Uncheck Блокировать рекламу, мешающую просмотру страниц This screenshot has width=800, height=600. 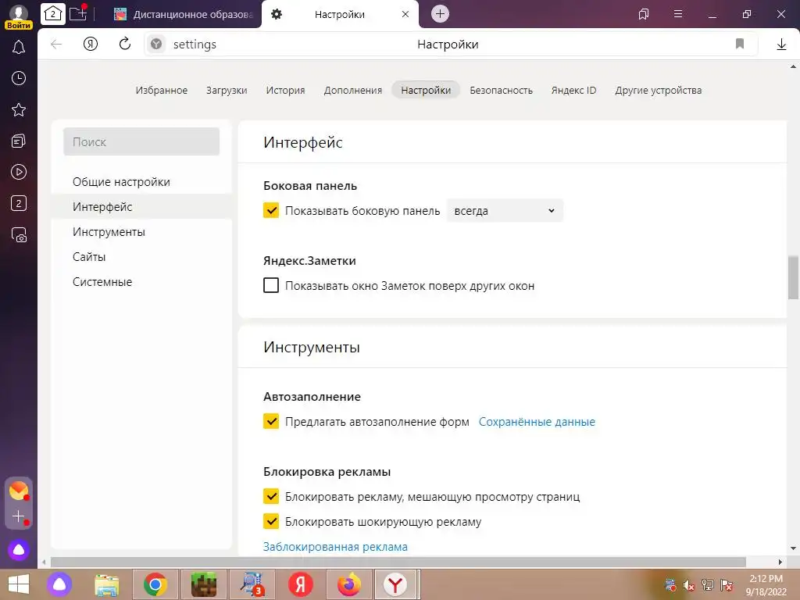(x=271, y=496)
